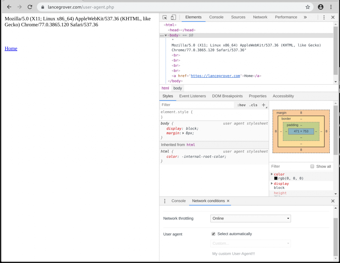Open the Custom user agent dropdown
The width and height of the screenshot is (340, 263).
(250, 243)
